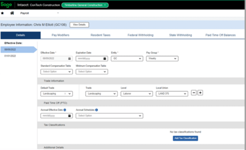Click View Details button
The image size is (246, 150).
pyautogui.click(x=79, y=25)
